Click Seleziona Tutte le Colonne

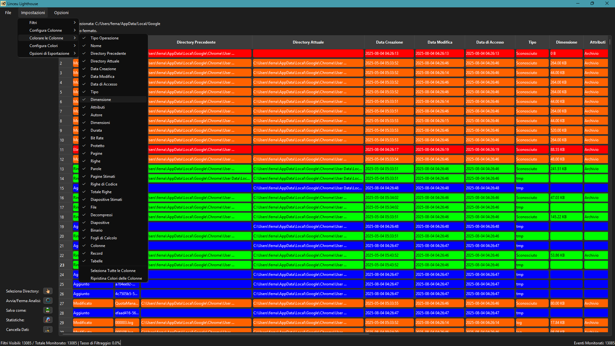(x=113, y=271)
